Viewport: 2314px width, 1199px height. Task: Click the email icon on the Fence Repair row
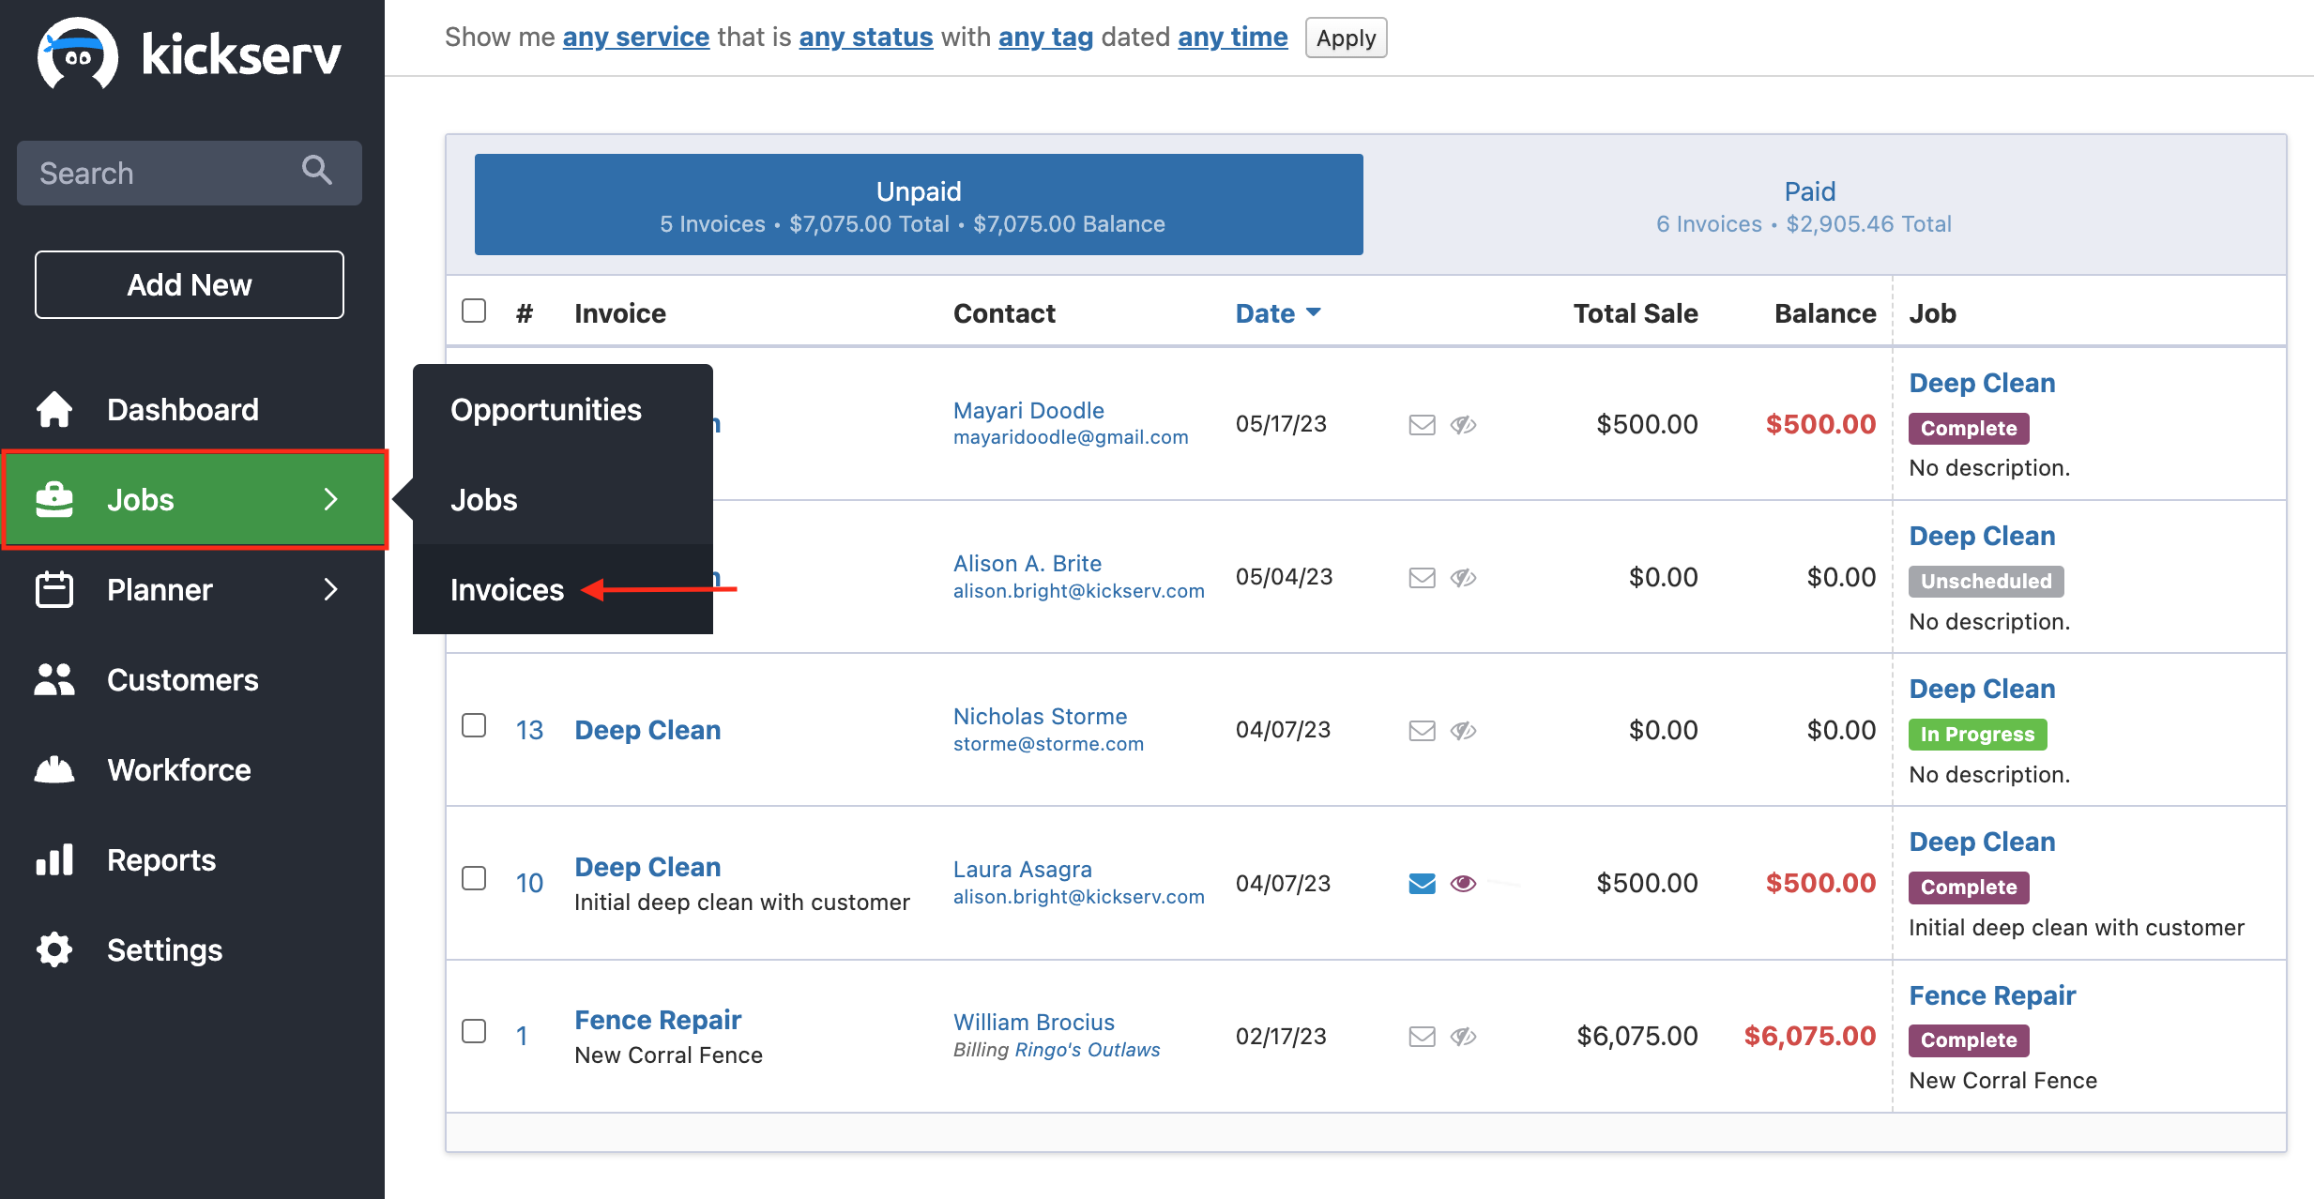[x=1422, y=1036]
